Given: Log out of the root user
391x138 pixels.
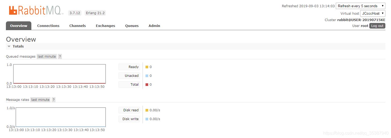Looking at the screenshot, I should click(377, 26).
